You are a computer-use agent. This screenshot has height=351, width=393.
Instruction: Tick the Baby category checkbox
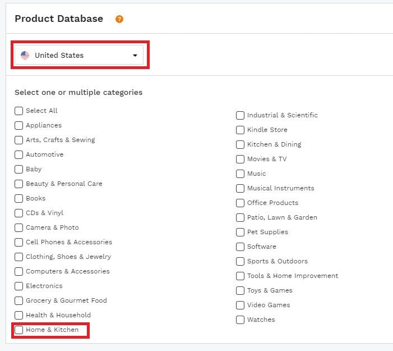[19, 169]
